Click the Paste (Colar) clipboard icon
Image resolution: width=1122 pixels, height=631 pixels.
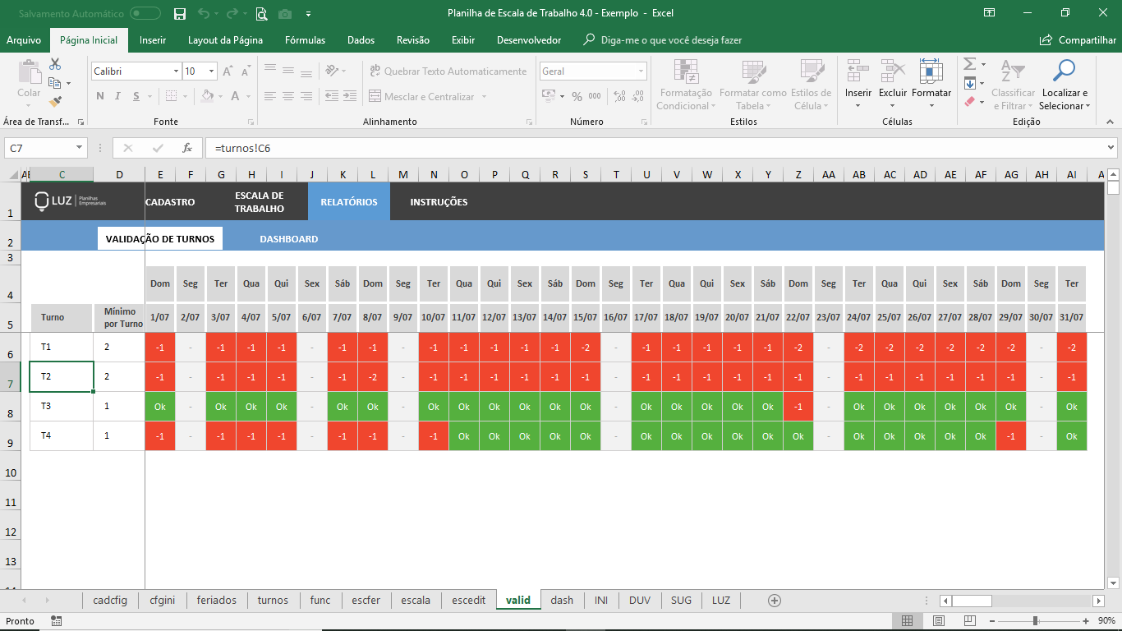click(x=29, y=71)
